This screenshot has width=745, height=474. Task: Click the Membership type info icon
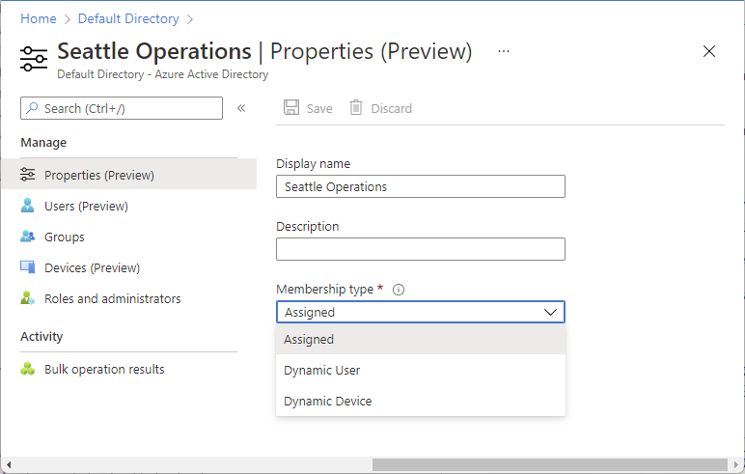(x=399, y=290)
